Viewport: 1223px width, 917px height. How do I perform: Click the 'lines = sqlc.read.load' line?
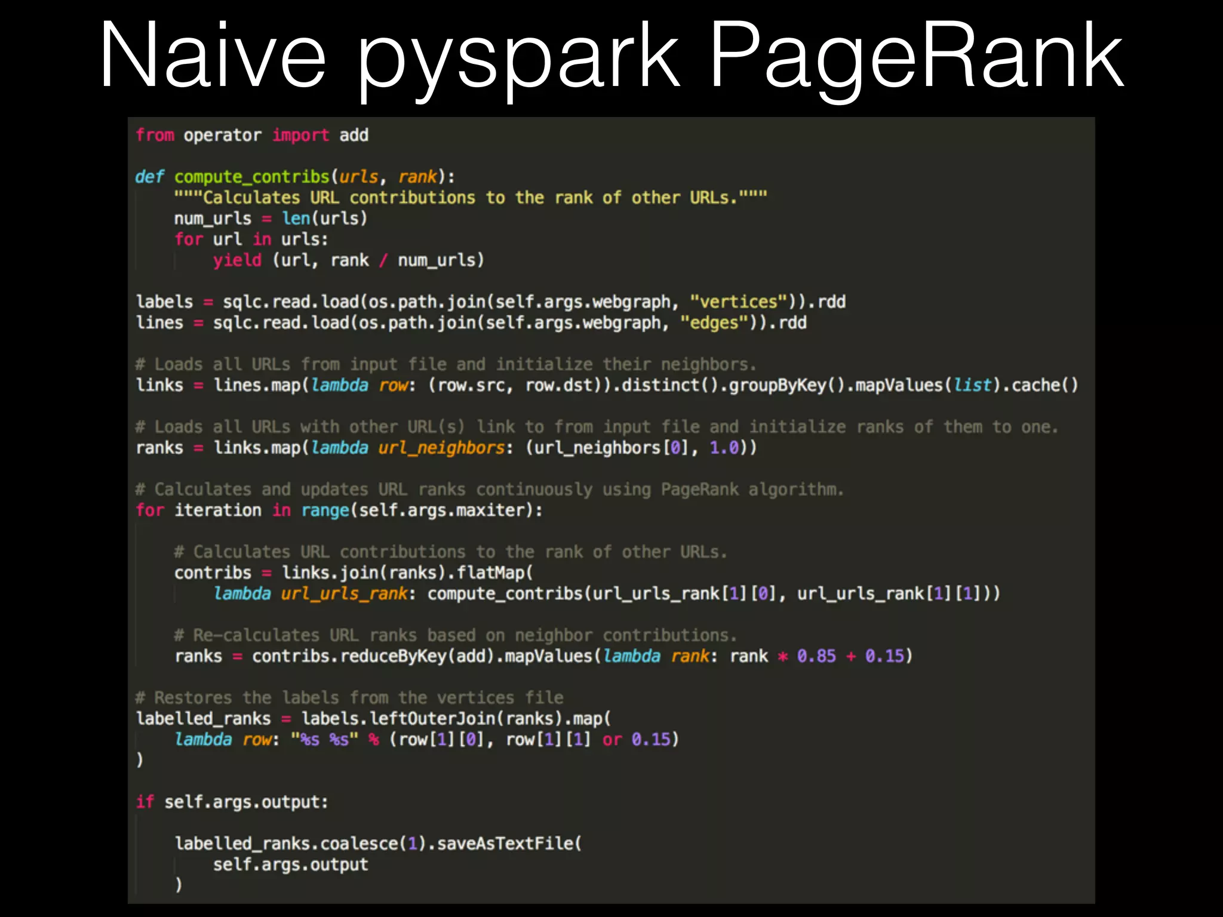tap(471, 323)
